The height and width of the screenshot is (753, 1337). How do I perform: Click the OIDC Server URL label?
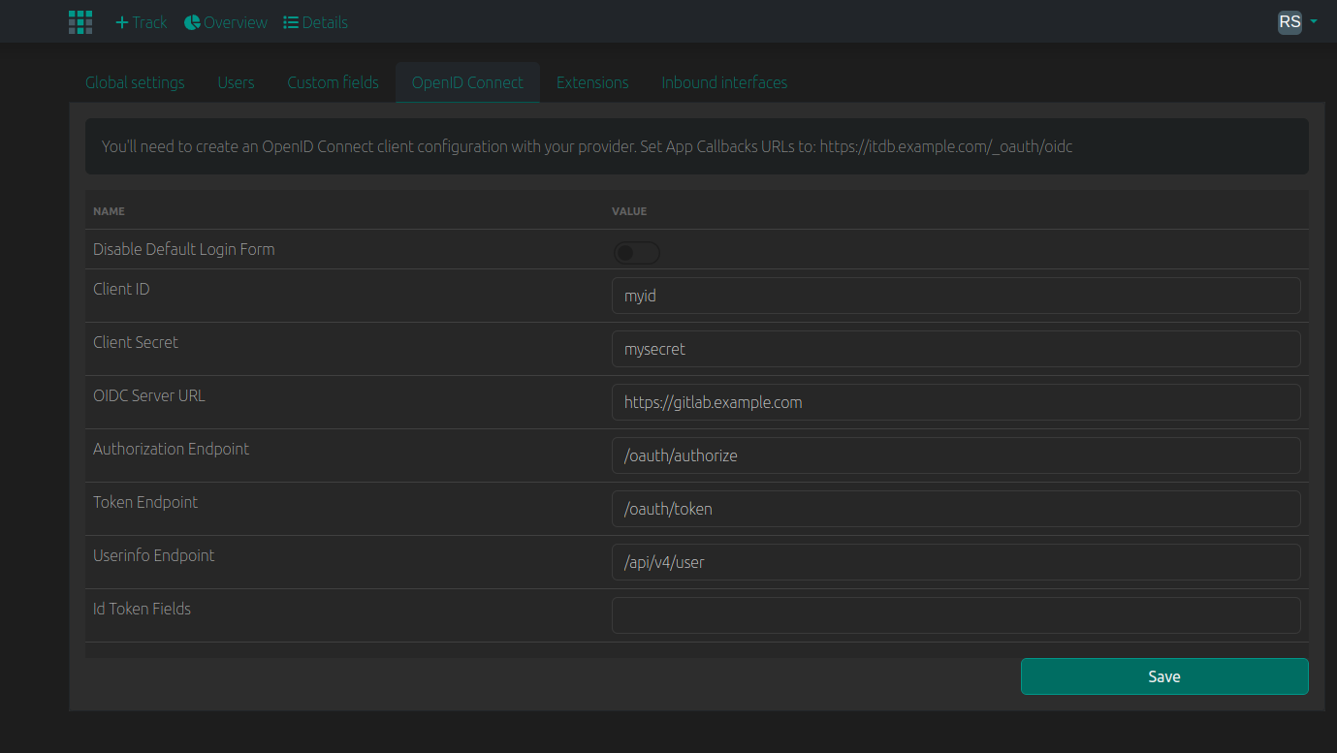point(149,395)
